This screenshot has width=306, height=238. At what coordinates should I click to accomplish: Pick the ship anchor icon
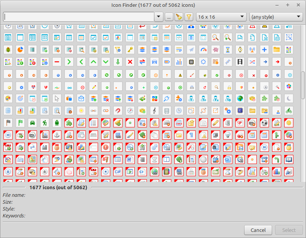[x=57, y=135]
